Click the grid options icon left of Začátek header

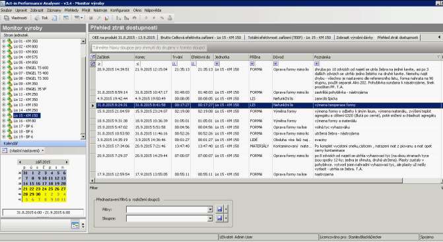pos(93,57)
